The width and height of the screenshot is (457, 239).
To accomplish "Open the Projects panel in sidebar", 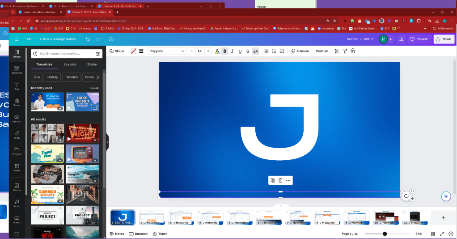I will (17, 151).
